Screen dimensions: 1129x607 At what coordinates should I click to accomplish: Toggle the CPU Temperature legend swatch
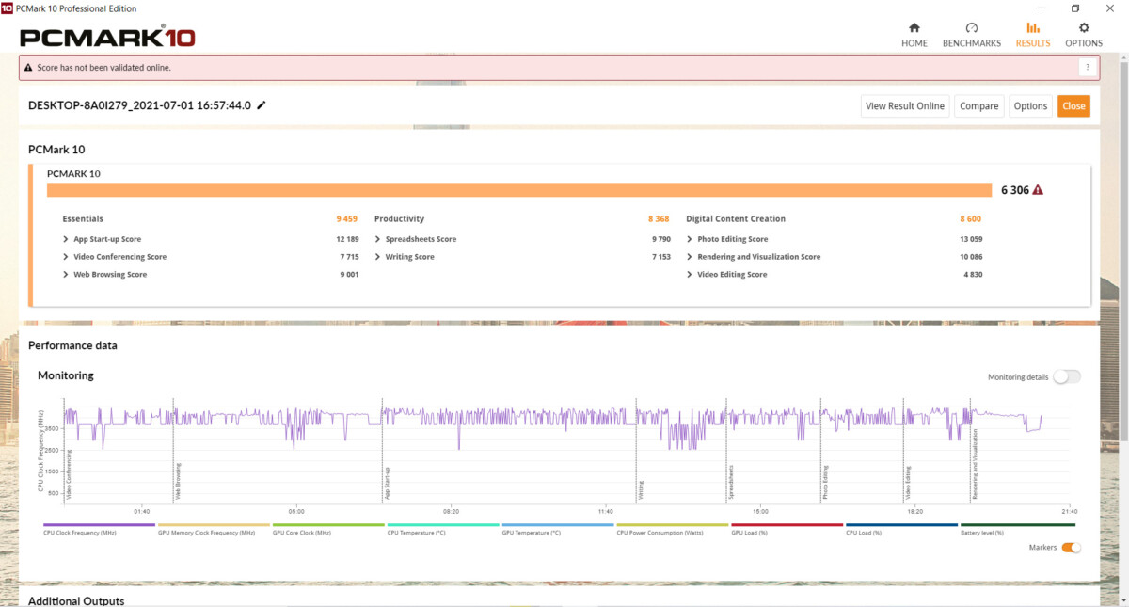tap(442, 525)
